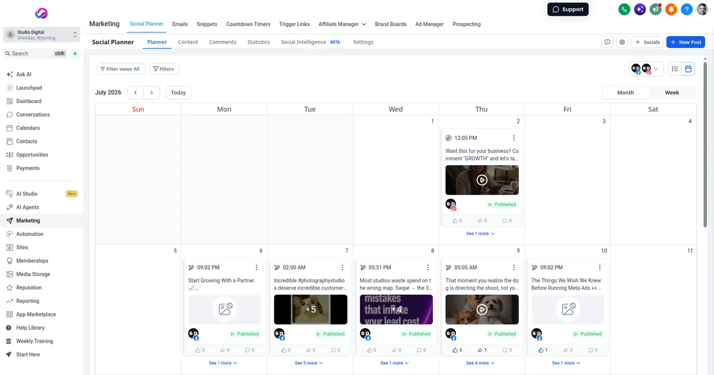Click the sidebar Search field
714x375 pixels.
(x=36, y=54)
